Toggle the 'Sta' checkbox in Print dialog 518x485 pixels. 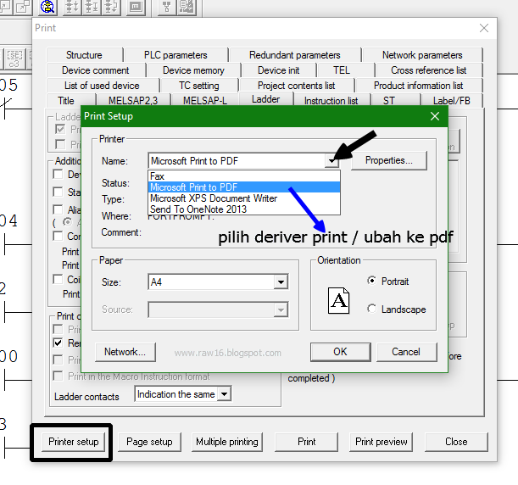pos(58,192)
